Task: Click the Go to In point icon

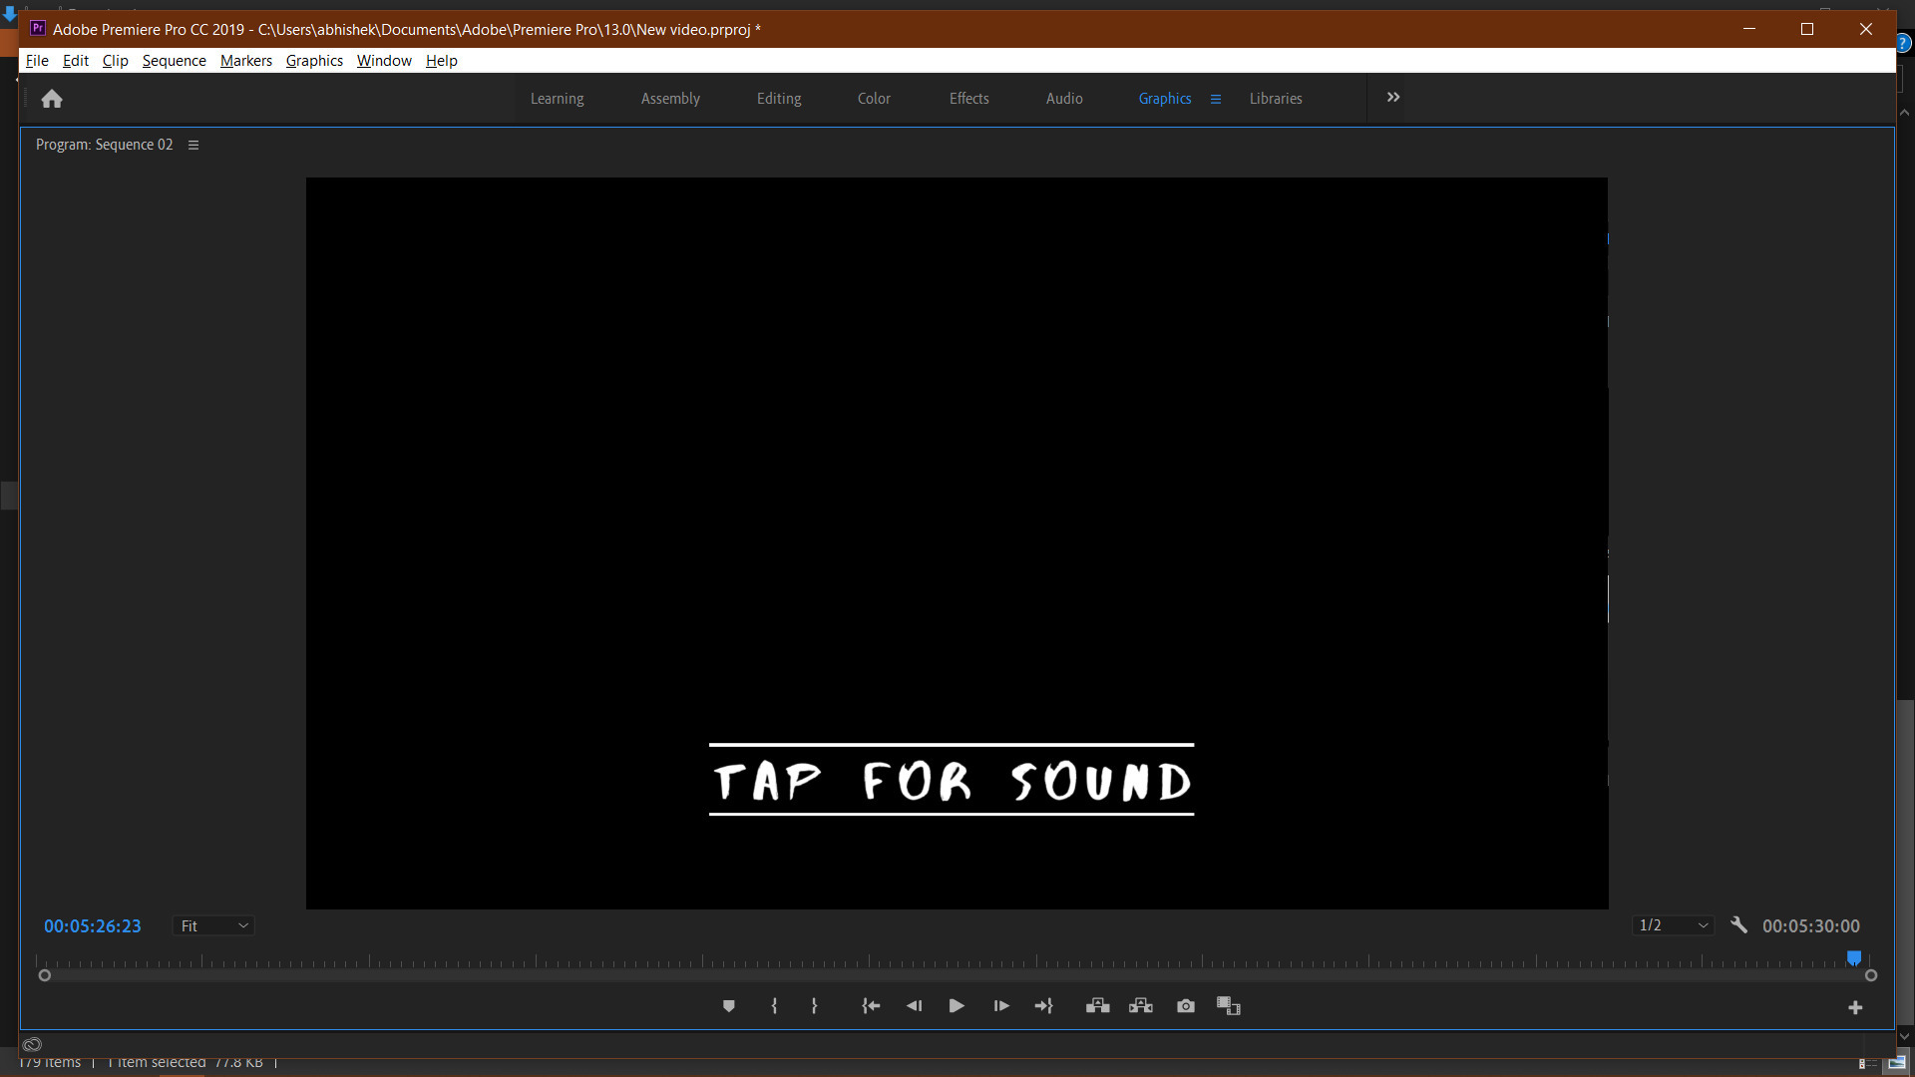Action: point(871,1006)
